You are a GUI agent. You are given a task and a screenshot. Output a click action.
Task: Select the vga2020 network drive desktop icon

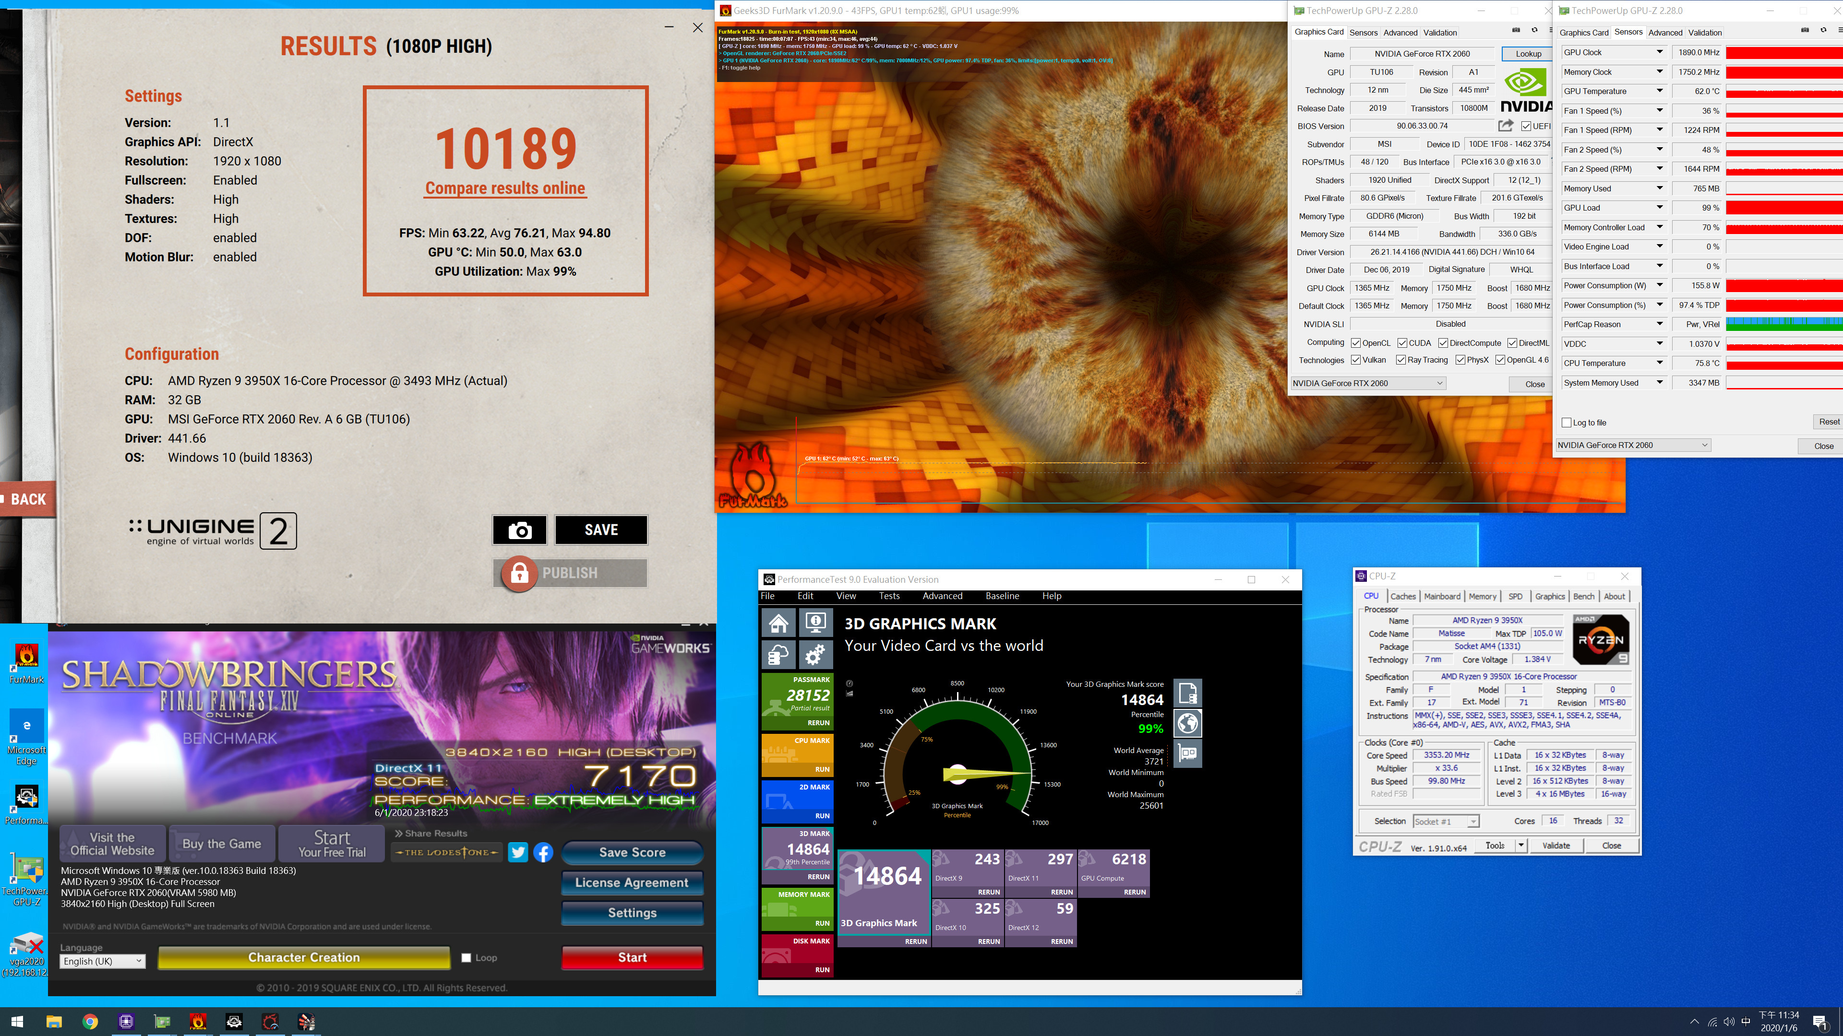[26, 954]
